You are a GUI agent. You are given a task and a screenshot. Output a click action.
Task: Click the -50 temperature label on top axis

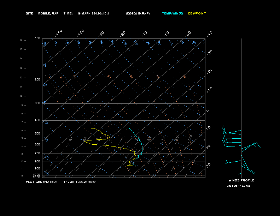tap(188, 34)
